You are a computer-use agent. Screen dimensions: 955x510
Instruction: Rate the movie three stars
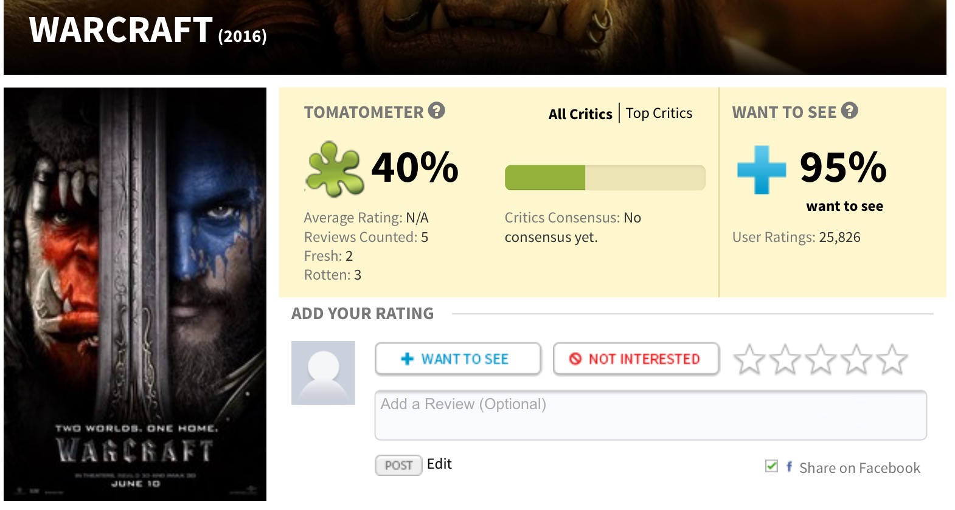pos(821,359)
